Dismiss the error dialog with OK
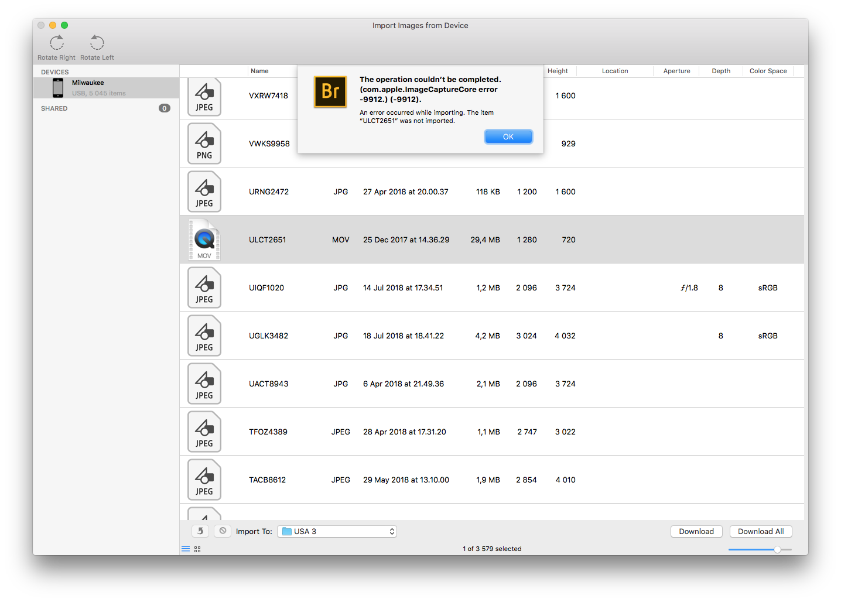Image resolution: width=841 pixels, height=602 pixels. tap(508, 136)
